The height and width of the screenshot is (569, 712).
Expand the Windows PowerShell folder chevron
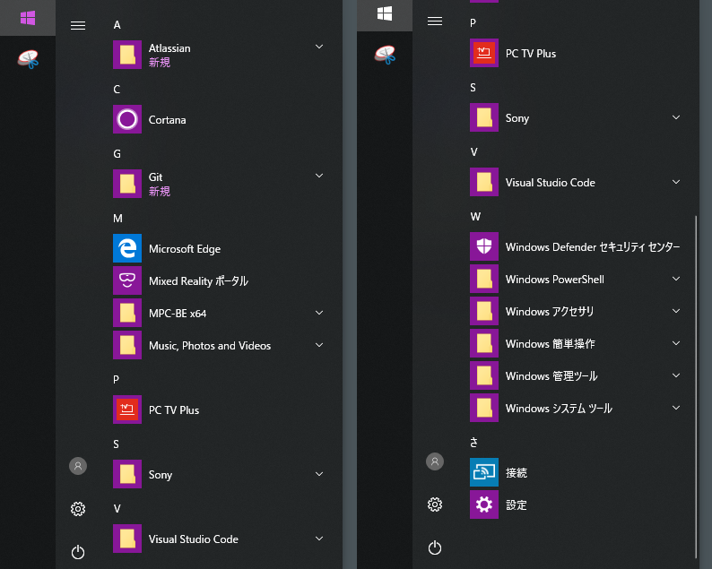click(x=676, y=279)
